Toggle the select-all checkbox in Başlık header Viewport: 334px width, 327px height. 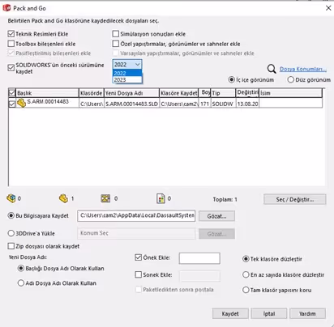[x=12, y=93]
